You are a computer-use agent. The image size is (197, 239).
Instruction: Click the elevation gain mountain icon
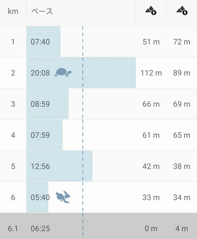click(151, 11)
